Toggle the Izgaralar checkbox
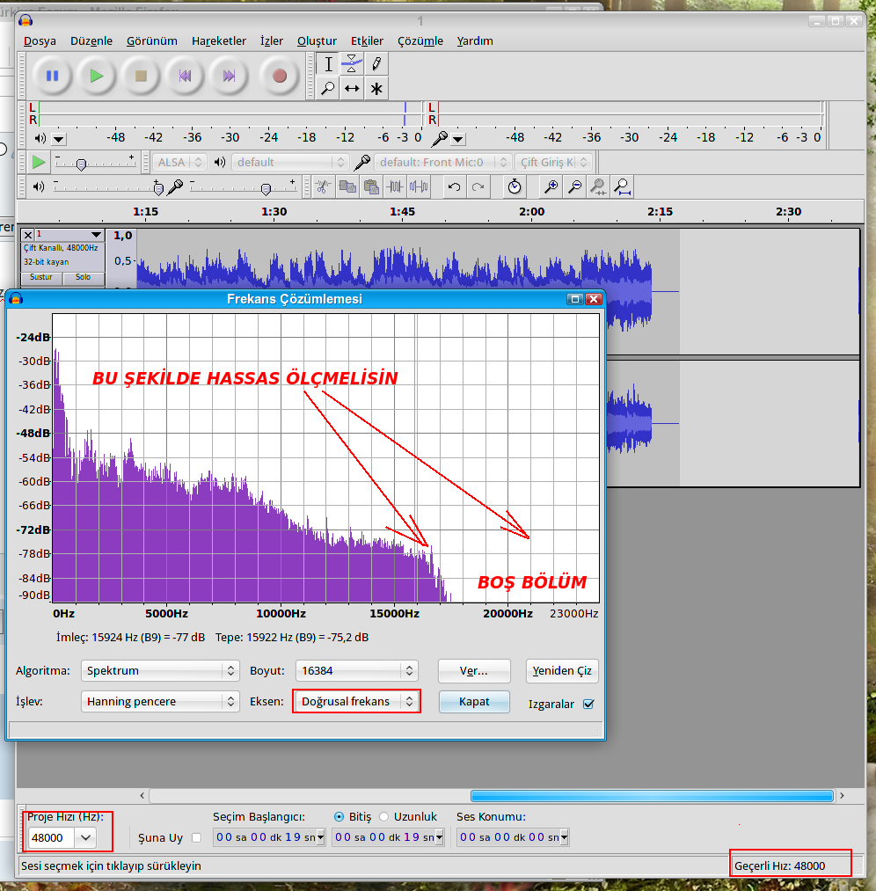The height and width of the screenshot is (891, 876). tap(588, 704)
